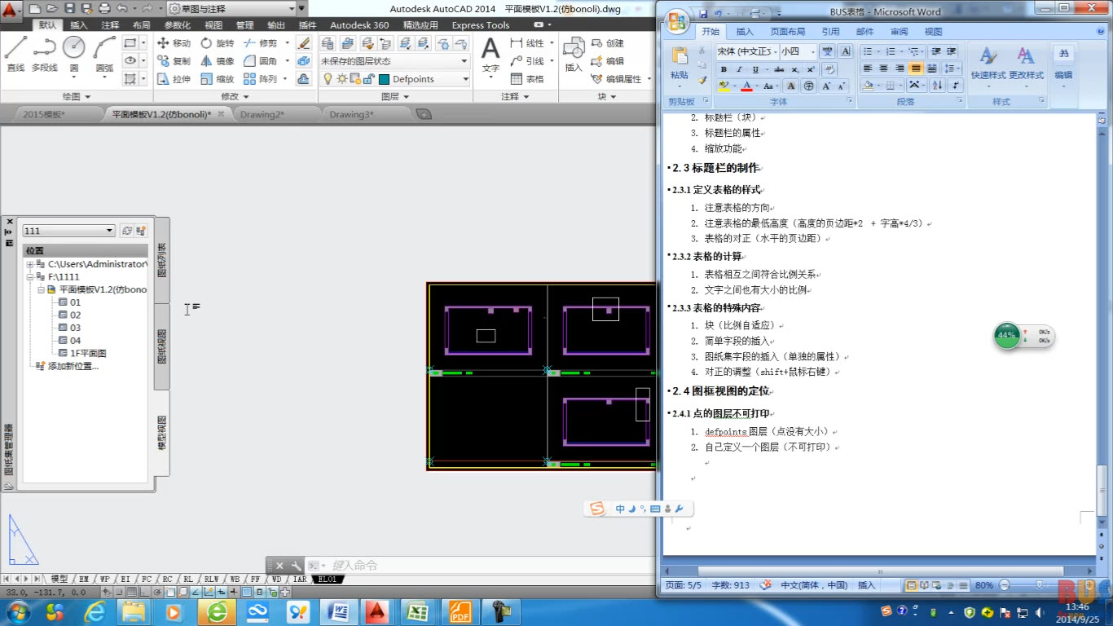The width and height of the screenshot is (1113, 626).
Task: Activate the Rotate (旋转) command
Action: 218,43
